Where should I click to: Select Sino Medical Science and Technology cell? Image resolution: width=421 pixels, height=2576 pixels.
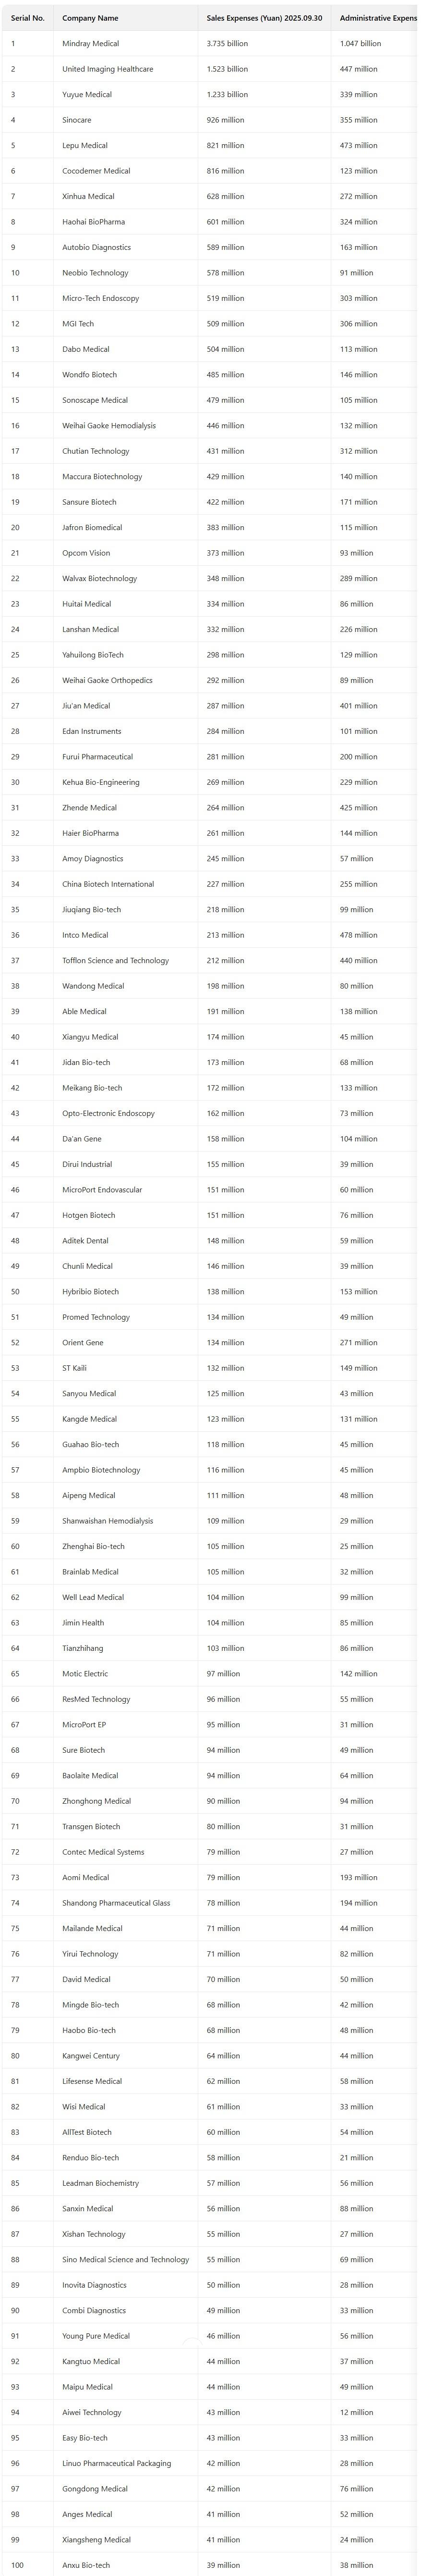pyautogui.click(x=125, y=2259)
